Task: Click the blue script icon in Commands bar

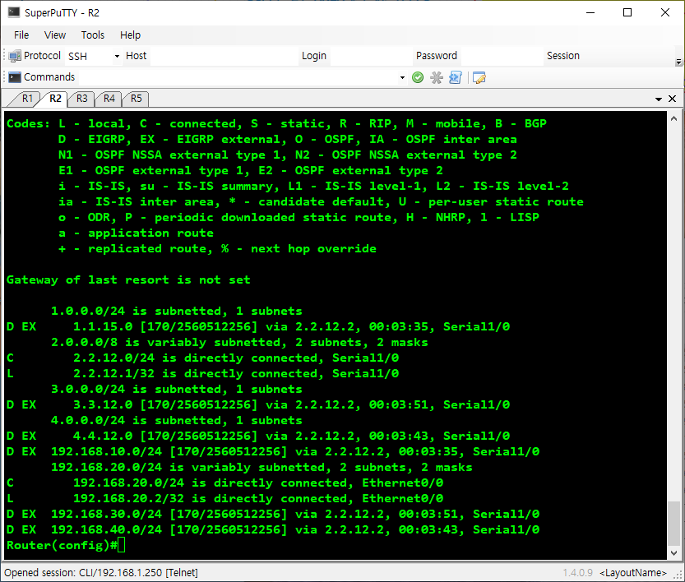Action: (x=456, y=78)
